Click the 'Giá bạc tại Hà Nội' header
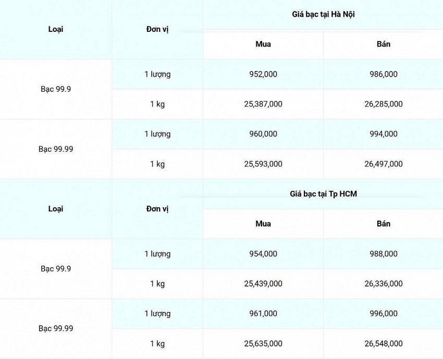The width and height of the screenshot is (443, 359). tap(323, 15)
